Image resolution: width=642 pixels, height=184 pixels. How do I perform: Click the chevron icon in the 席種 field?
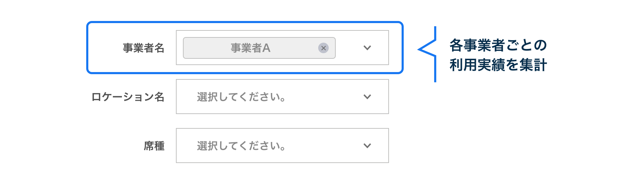367,146
